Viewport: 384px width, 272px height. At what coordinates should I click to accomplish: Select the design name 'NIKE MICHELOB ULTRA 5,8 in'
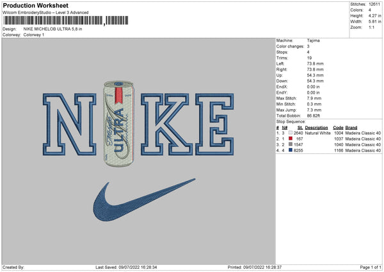[x=52, y=29]
